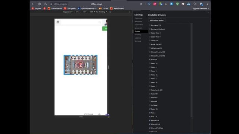Uncheck the Moto G4 device

click(x=150, y=60)
